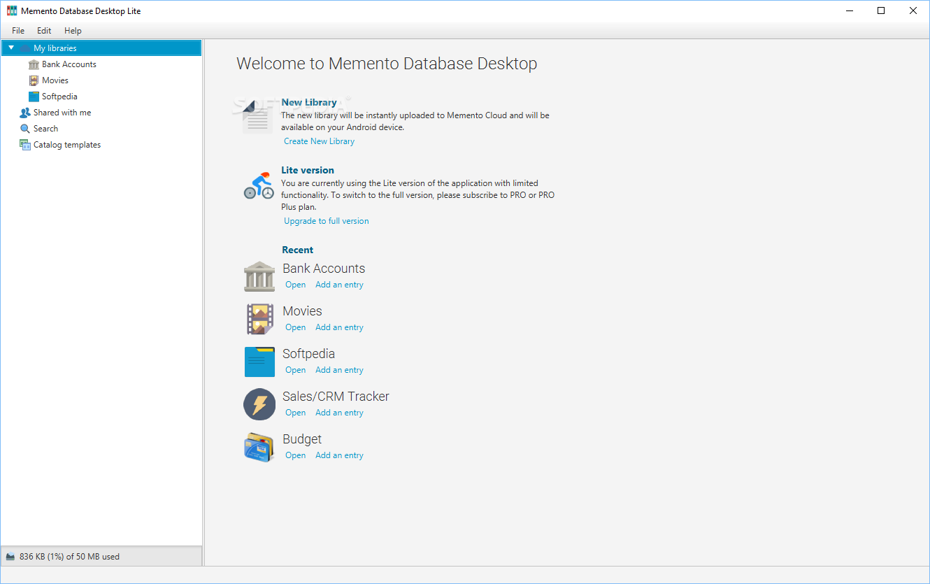Open the Help menu

pyautogui.click(x=73, y=31)
